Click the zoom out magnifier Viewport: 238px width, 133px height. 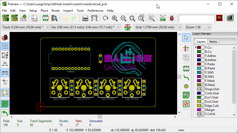[123, 18]
